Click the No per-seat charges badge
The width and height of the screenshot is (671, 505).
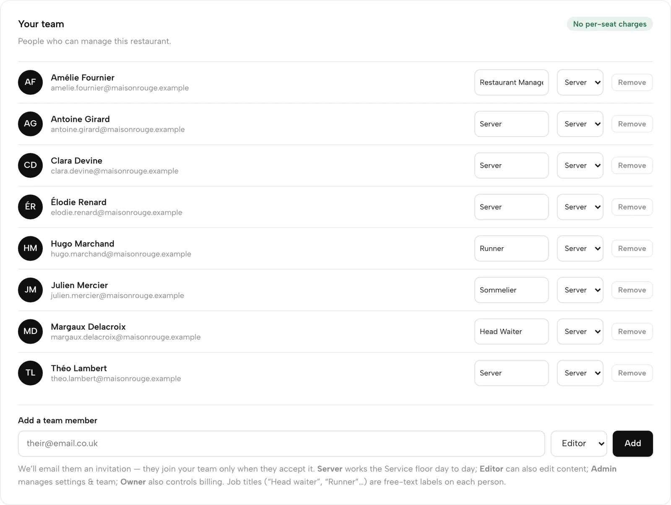point(610,24)
